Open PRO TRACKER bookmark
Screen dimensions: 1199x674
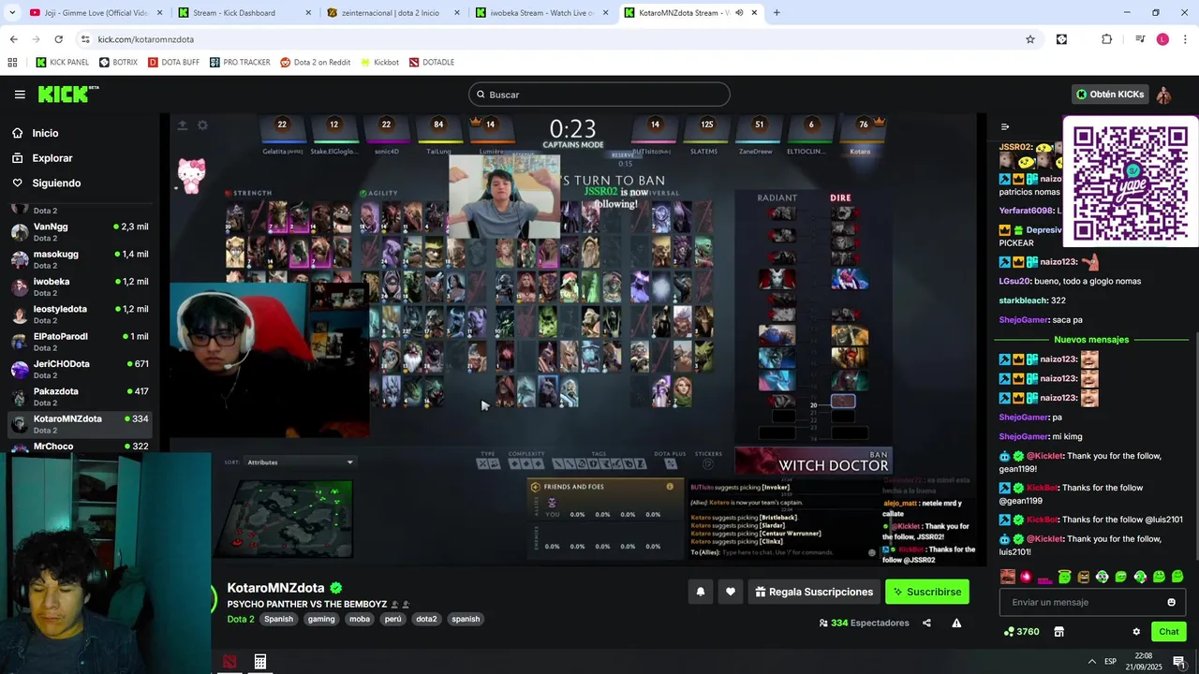click(240, 63)
